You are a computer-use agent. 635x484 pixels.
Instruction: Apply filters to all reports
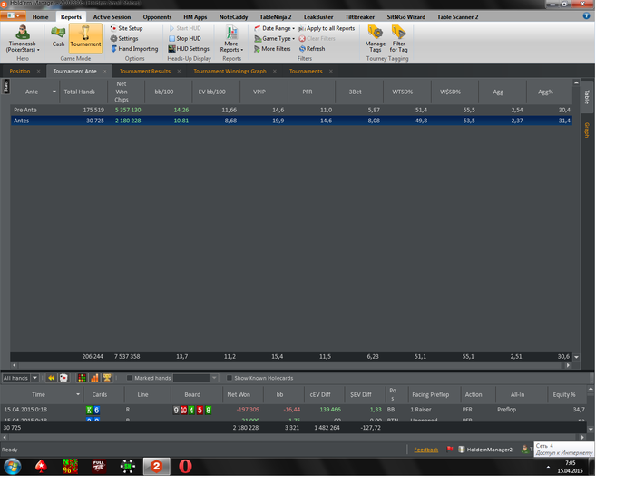click(x=327, y=28)
